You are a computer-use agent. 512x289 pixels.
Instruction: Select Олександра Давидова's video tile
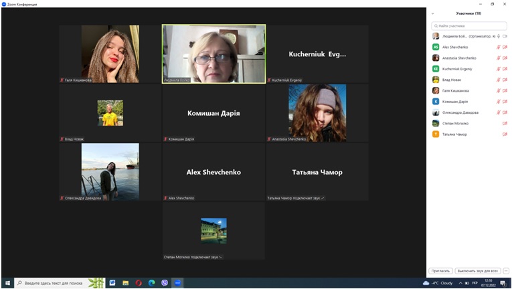[x=110, y=172]
